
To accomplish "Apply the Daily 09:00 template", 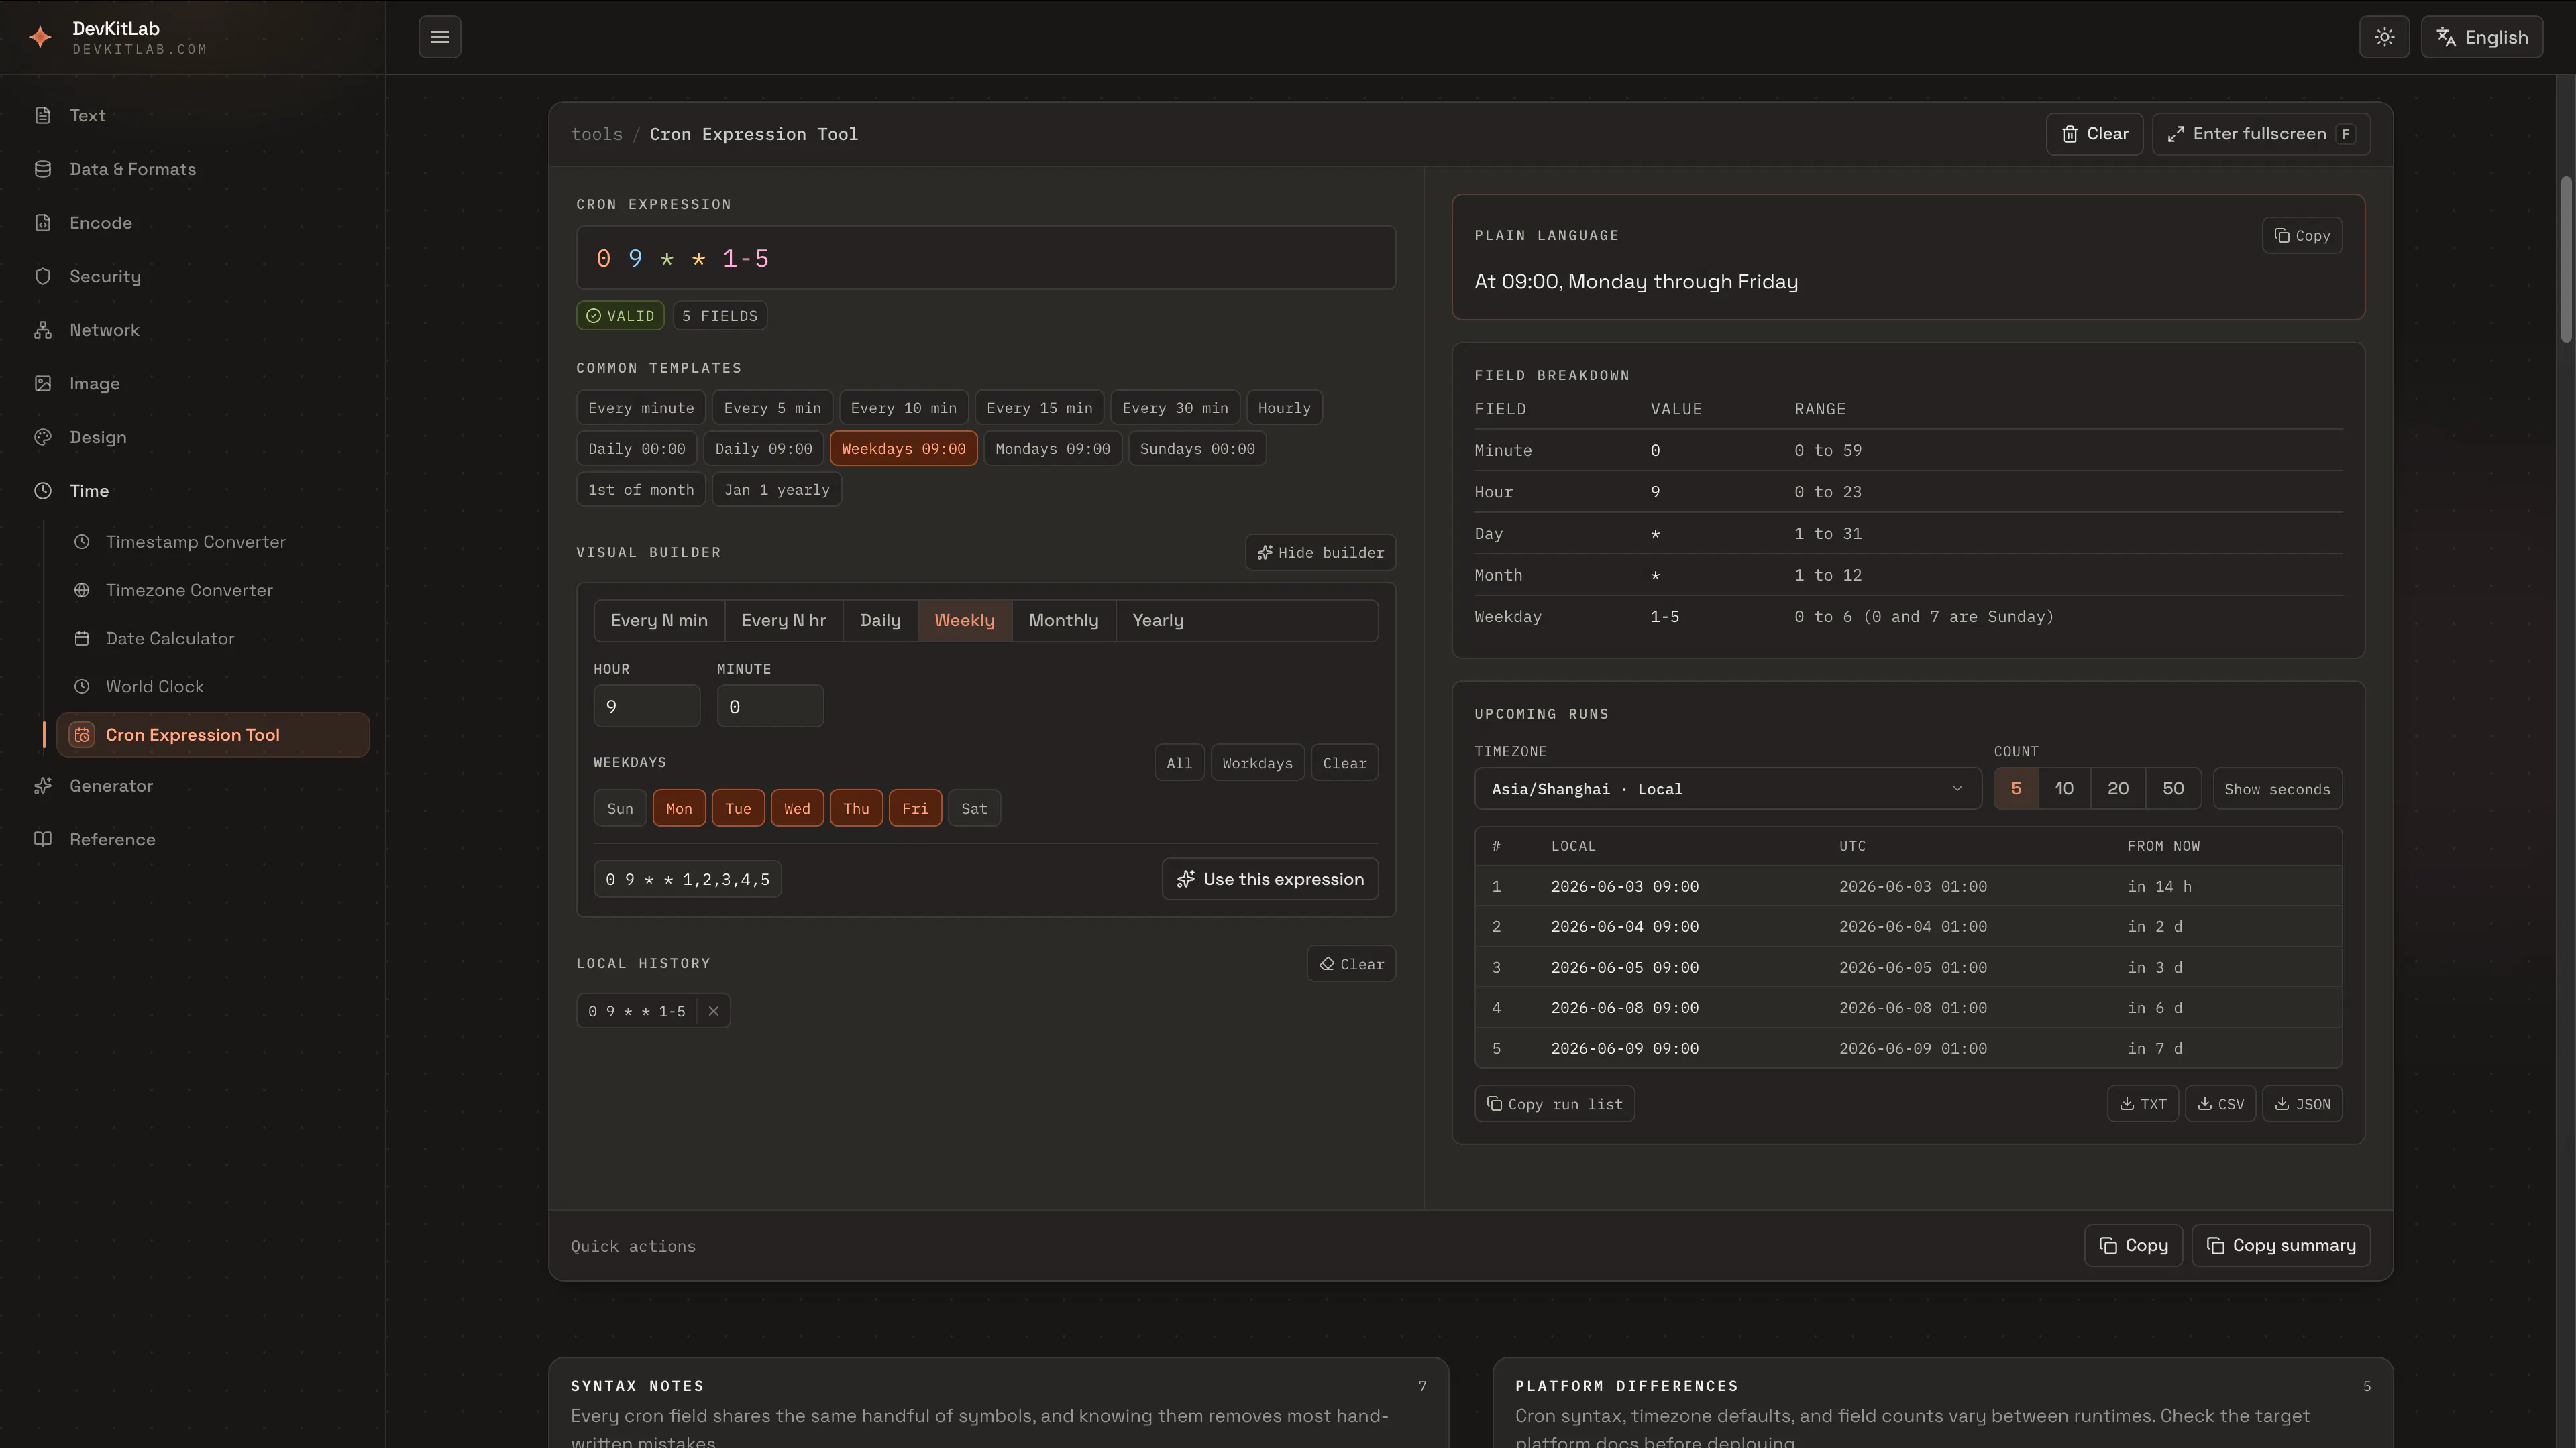I will 763,448.
